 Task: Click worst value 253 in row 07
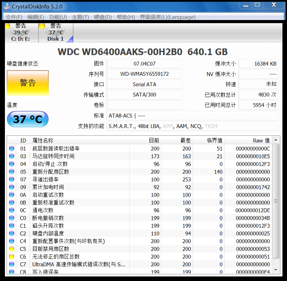click(x=187, y=179)
